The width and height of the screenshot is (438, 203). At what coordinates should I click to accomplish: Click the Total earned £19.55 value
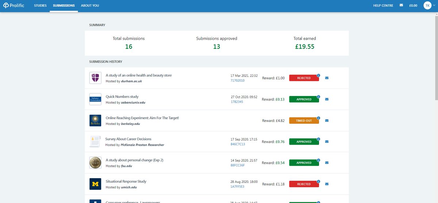(x=305, y=47)
